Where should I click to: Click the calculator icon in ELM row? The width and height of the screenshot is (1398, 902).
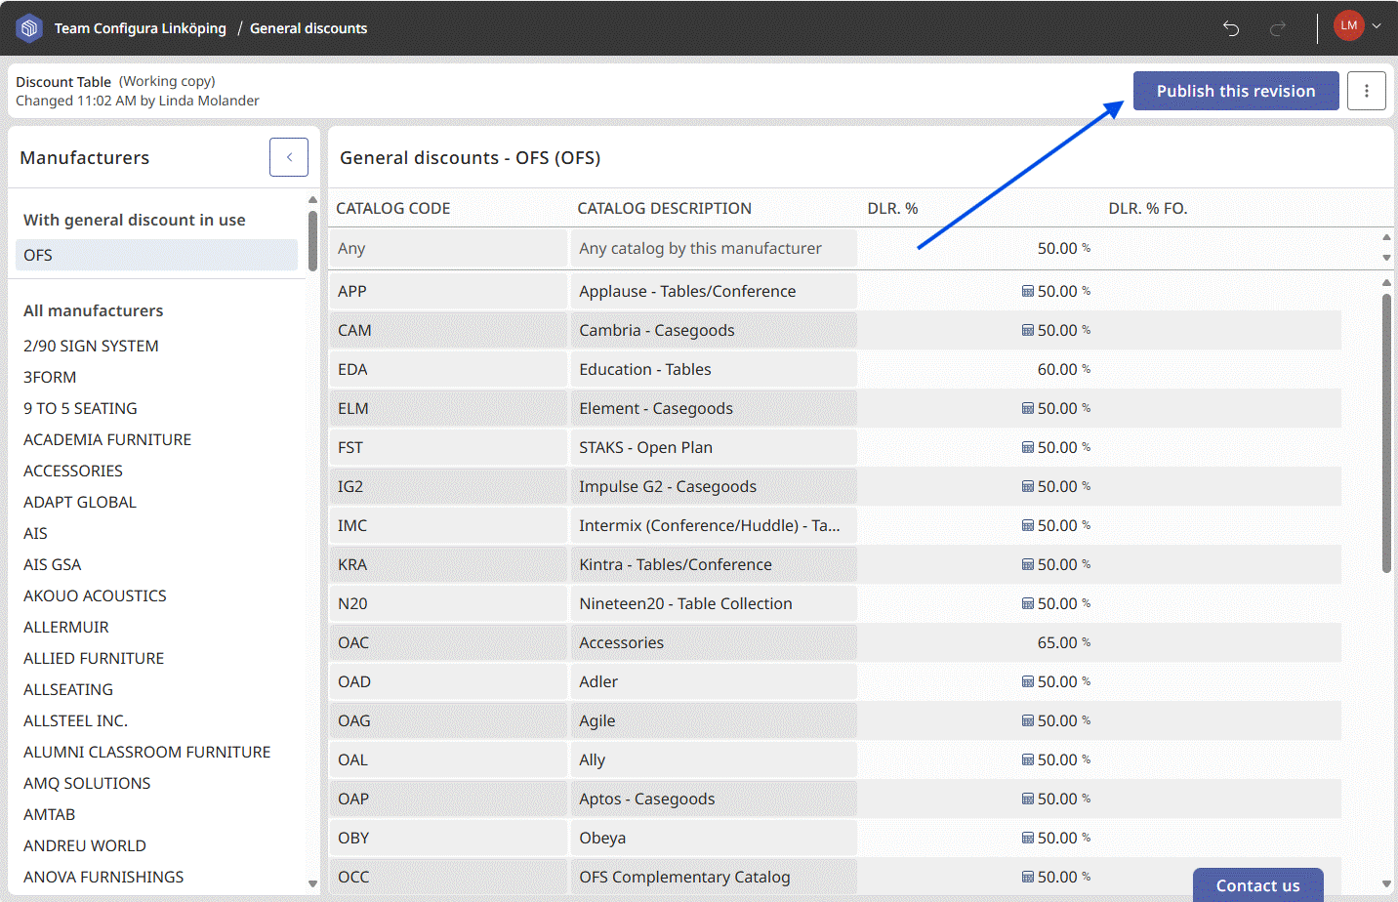pos(1028,408)
